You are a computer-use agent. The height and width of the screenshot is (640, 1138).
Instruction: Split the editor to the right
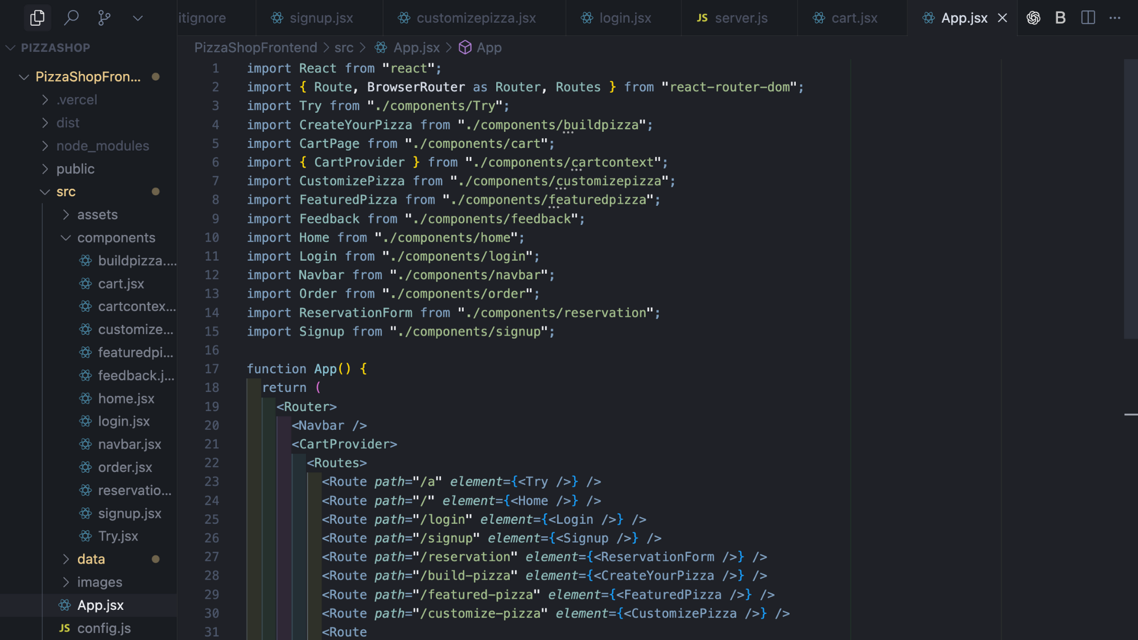(1088, 18)
